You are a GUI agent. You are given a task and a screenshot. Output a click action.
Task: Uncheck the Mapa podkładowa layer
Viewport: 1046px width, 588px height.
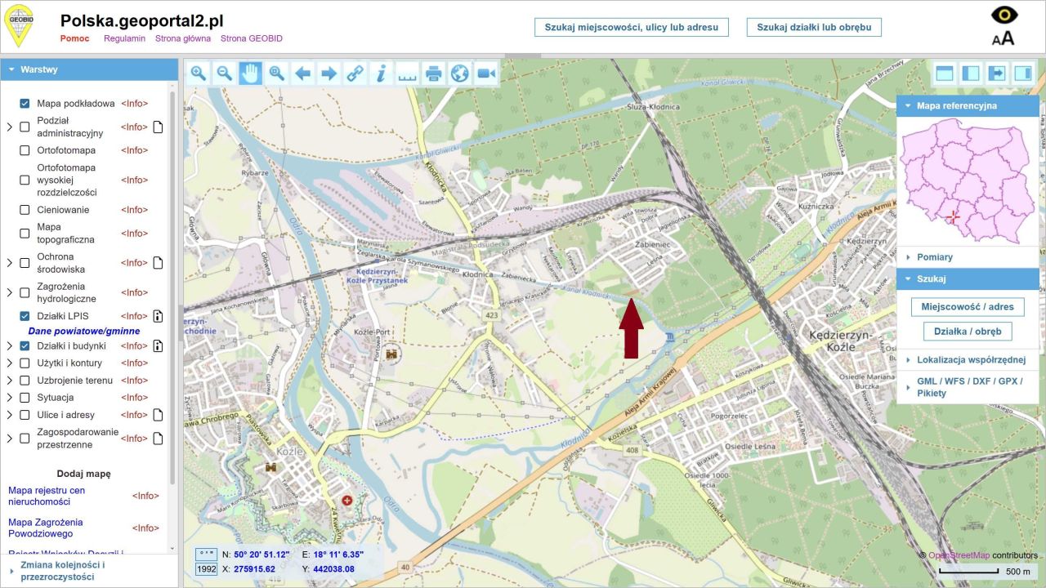pyautogui.click(x=25, y=104)
